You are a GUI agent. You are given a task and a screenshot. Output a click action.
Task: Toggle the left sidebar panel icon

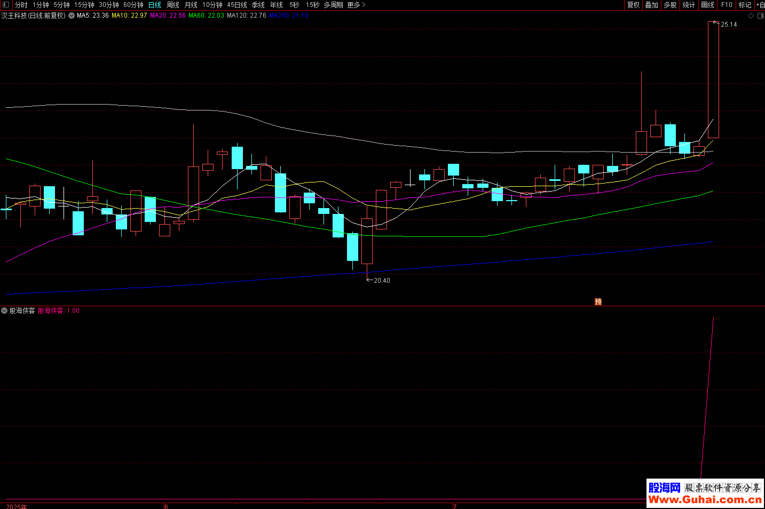tap(6, 5)
